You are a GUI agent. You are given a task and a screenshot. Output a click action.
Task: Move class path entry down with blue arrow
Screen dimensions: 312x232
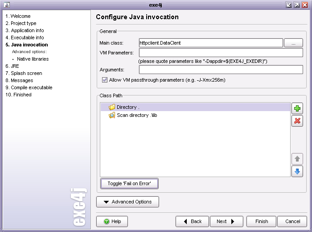click(297, 171)
